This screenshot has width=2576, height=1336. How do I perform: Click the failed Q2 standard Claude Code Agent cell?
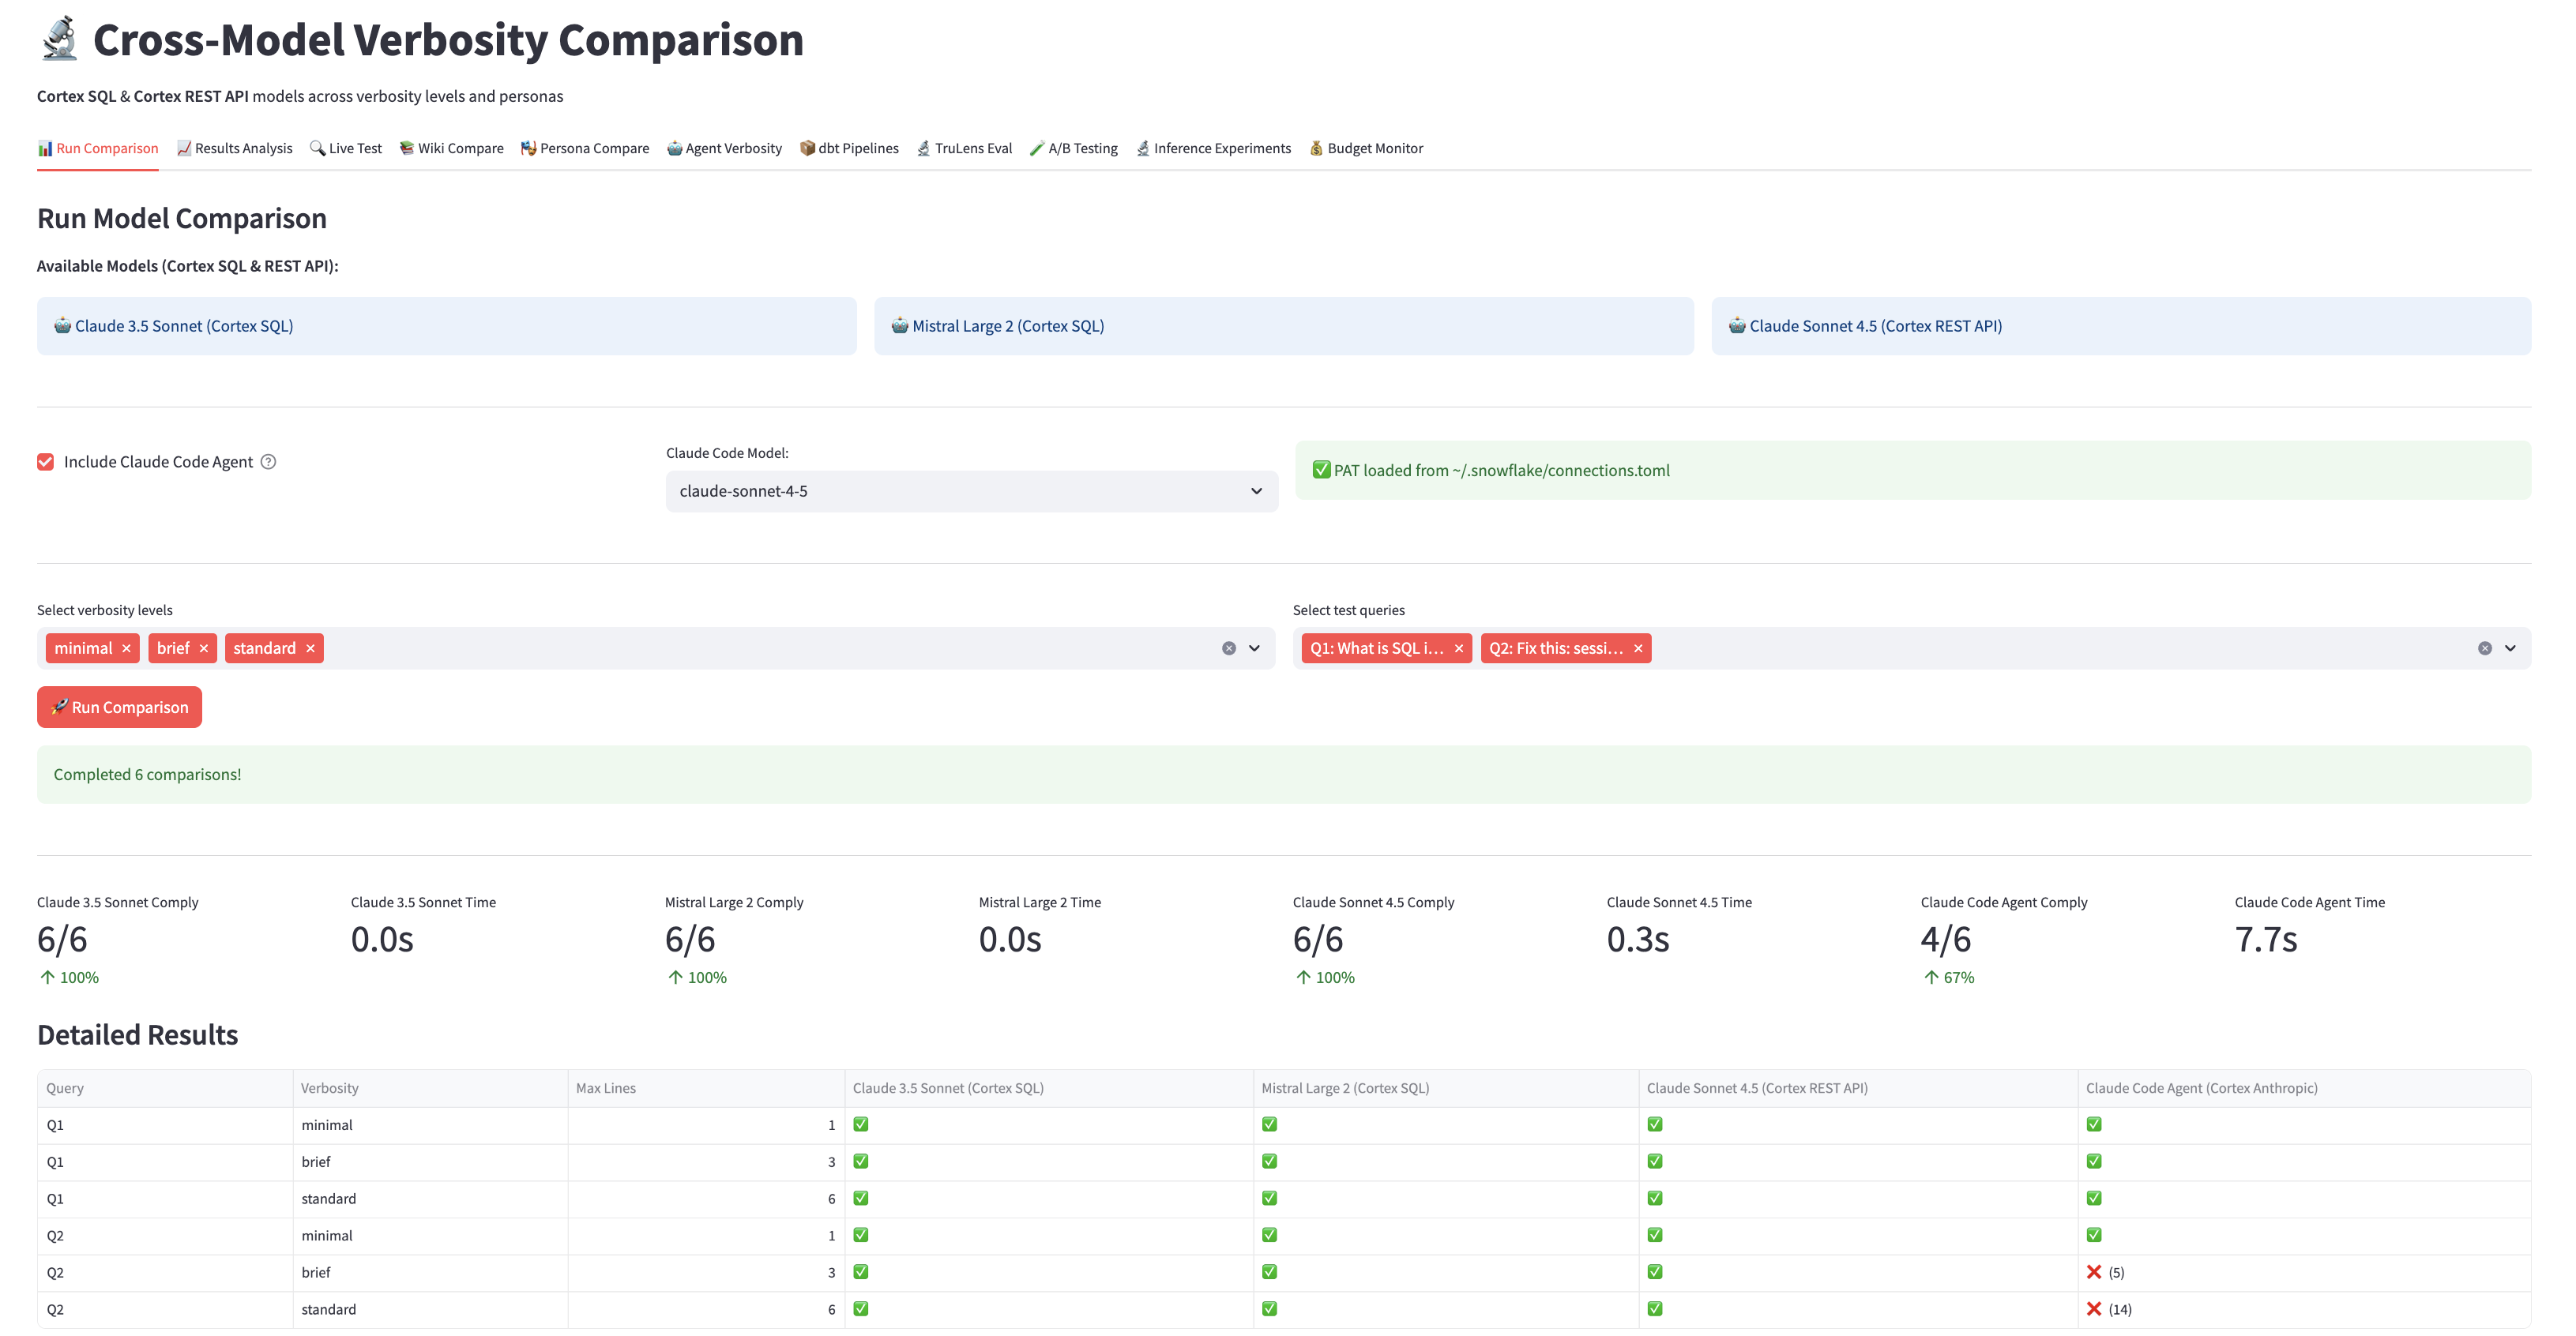click(2110, 1309)
